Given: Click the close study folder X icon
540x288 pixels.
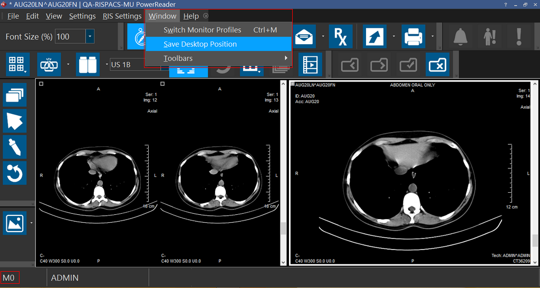Looking at the screenshot, I should tap(438, 65).
